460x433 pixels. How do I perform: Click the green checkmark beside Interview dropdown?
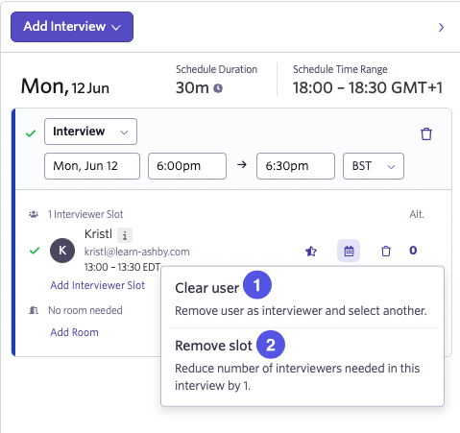[x=31, y=132]
